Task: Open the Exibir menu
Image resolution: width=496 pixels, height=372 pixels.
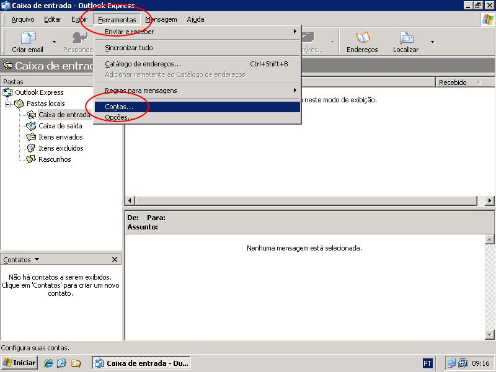Action: pyautogui.click(x=79, y=19)
